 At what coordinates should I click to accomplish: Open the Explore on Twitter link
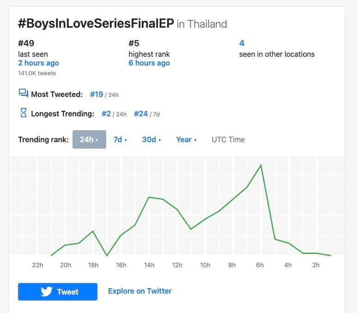140,291
